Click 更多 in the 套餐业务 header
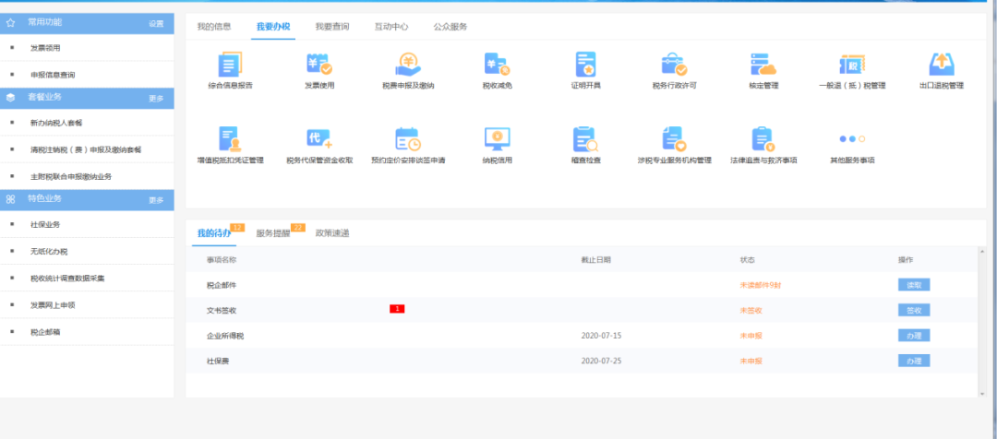This screenshot has width=997, height=439. click(156, 99)
